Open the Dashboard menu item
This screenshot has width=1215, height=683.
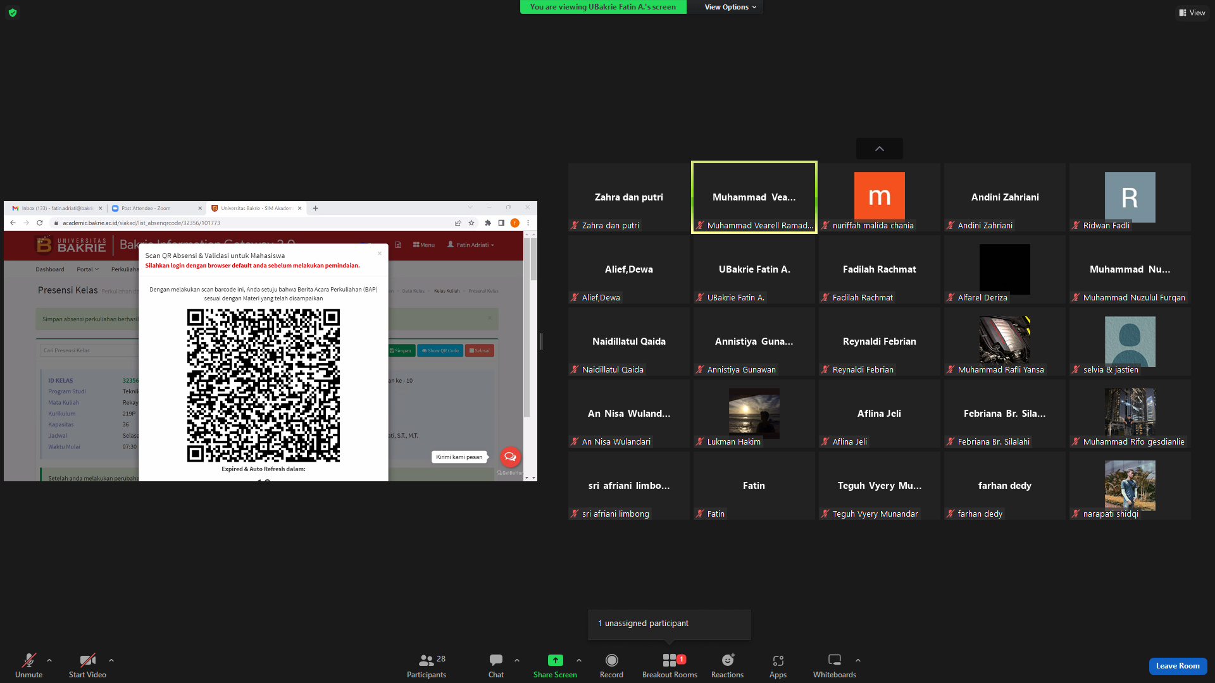click(50, 269)
